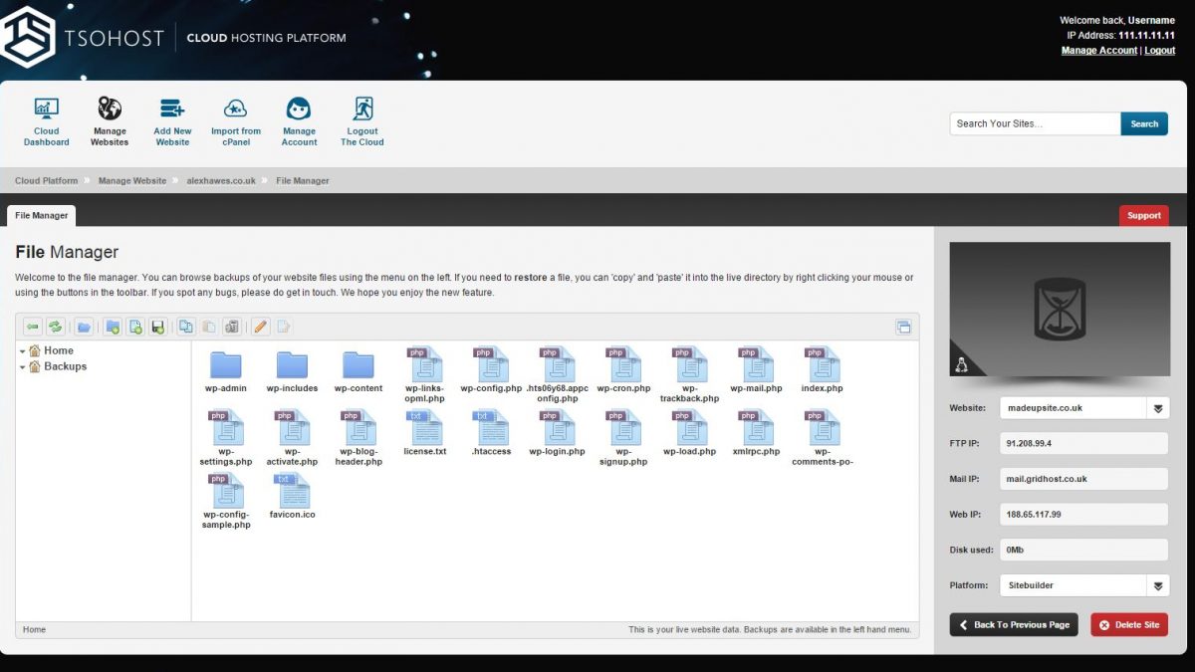Click the new file toolbar icon
Screen dimensions: 1195x672
pyautogui.click(x=135, y=327)
